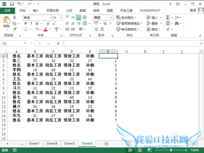Click the Copy icon in clipboard group
This screenshot has height=153, width=204.
[x=14, y=23]
